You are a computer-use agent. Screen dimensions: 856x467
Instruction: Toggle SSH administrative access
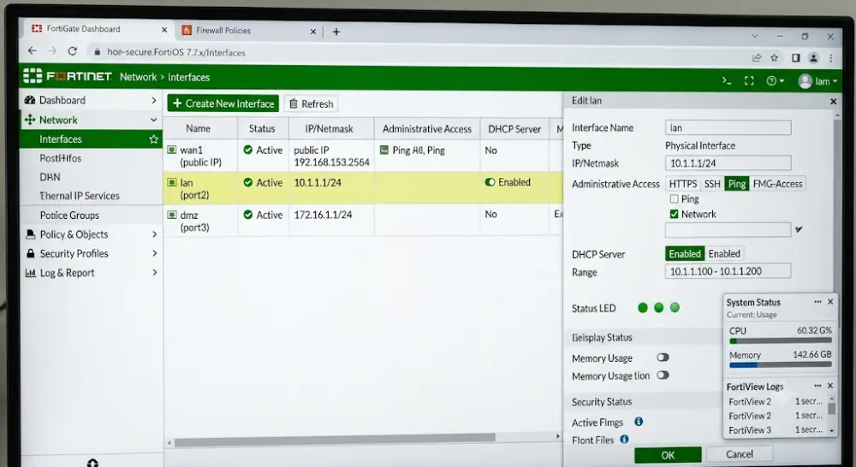coord(712,184)
